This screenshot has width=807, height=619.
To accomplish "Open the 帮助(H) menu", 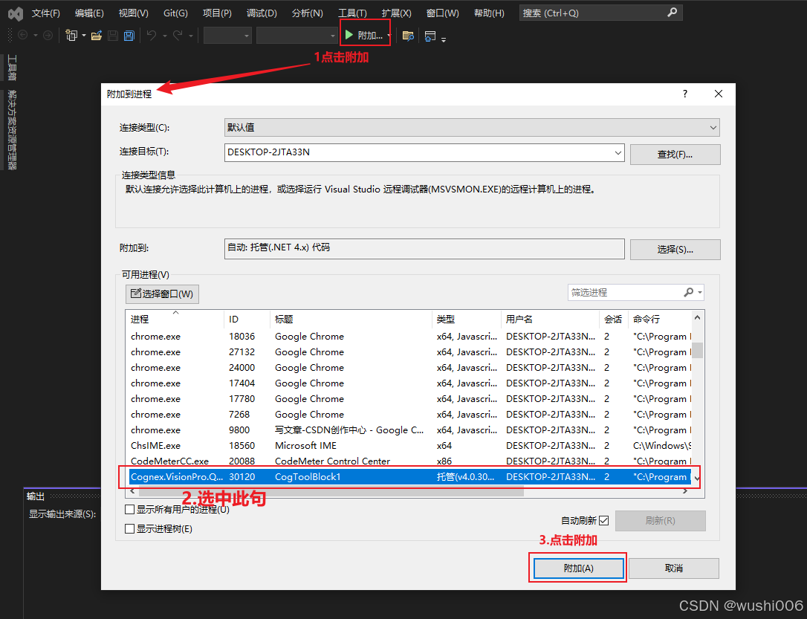I will coord(489,13).
